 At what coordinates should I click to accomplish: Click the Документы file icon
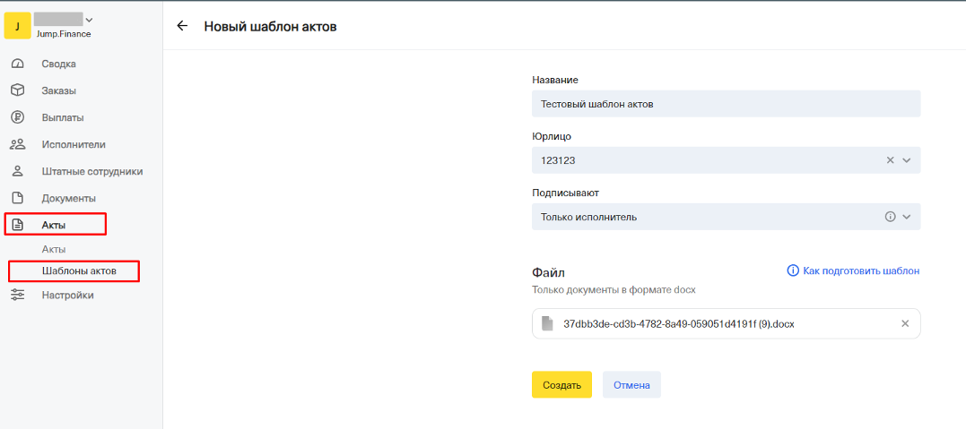coord(16,198)
